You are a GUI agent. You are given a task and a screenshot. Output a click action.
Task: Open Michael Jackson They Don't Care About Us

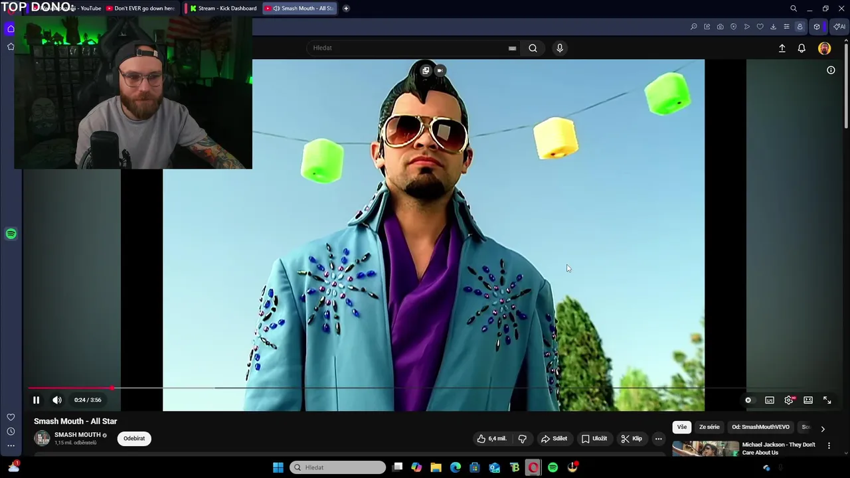coord(778,449)
